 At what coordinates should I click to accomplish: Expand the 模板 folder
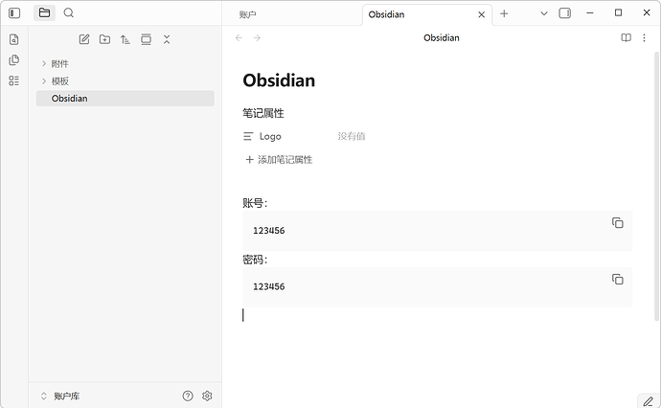[44, 81]
